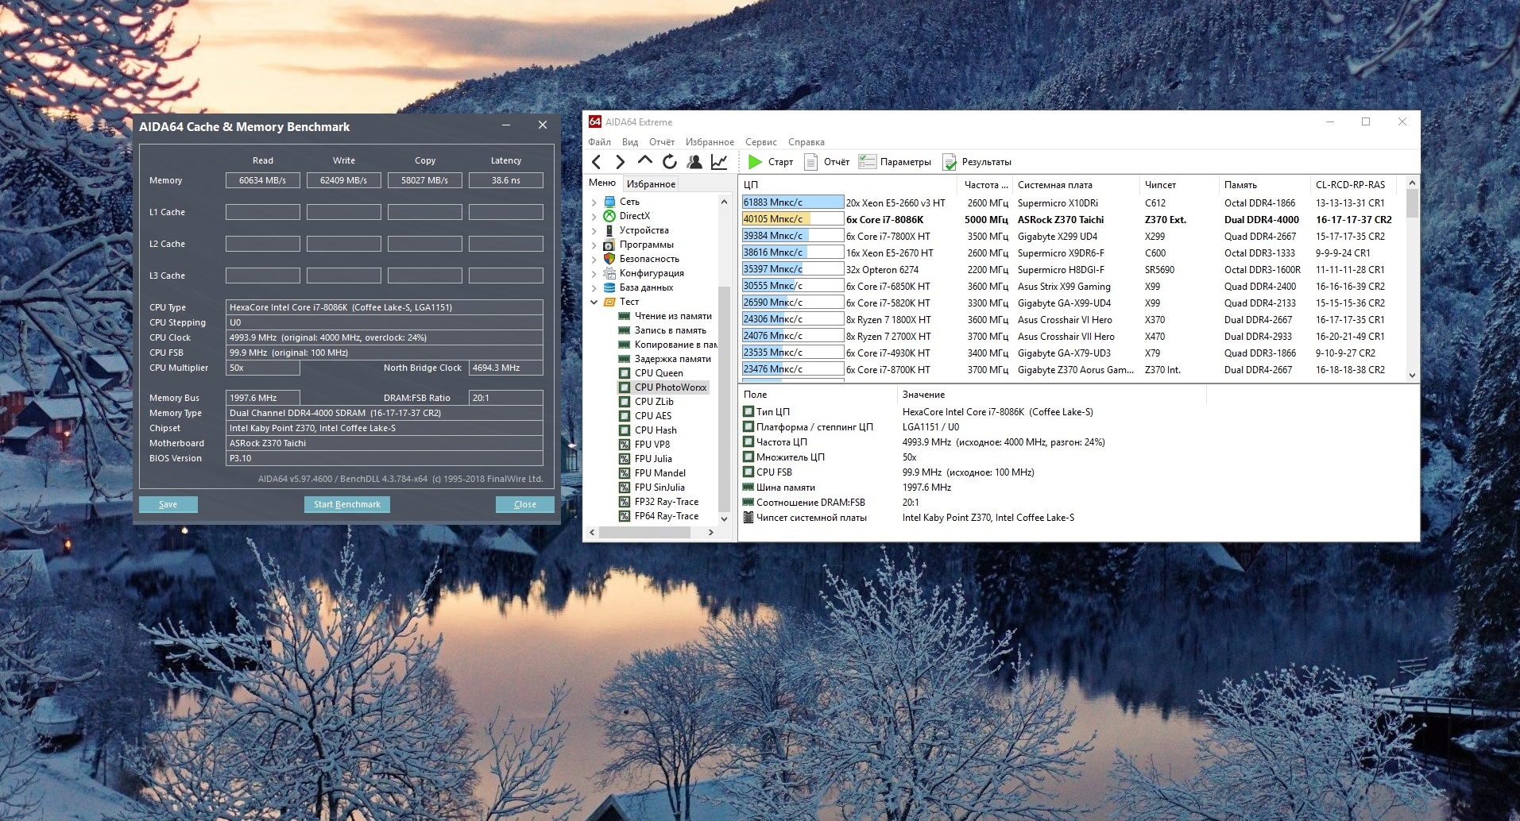Click the Отчёт toolbar button
This screenshot has height=821, width=1520.
(827, 162)
